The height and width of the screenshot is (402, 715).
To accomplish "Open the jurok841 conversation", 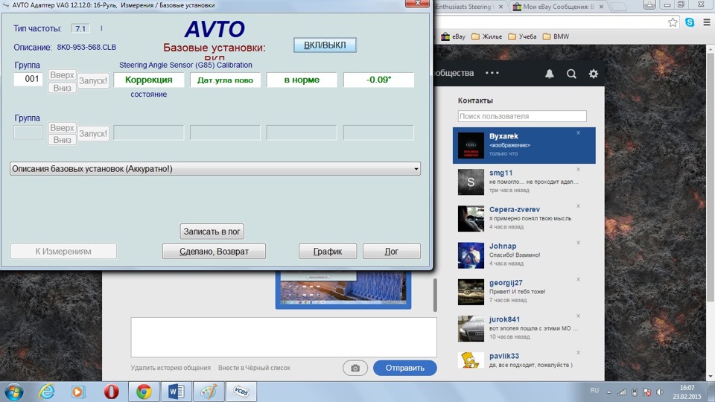I will (524, 328).
